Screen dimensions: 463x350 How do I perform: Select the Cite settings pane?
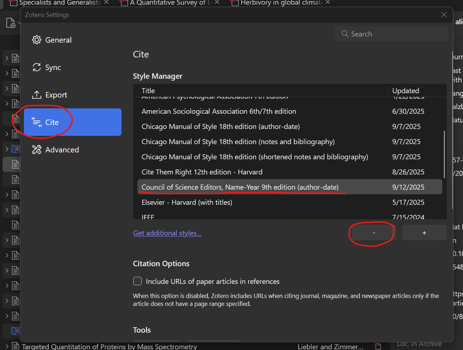coord(72,122)
